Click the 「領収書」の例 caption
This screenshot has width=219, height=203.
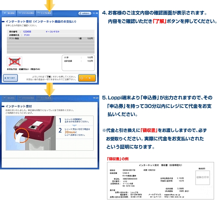[118, 159]
